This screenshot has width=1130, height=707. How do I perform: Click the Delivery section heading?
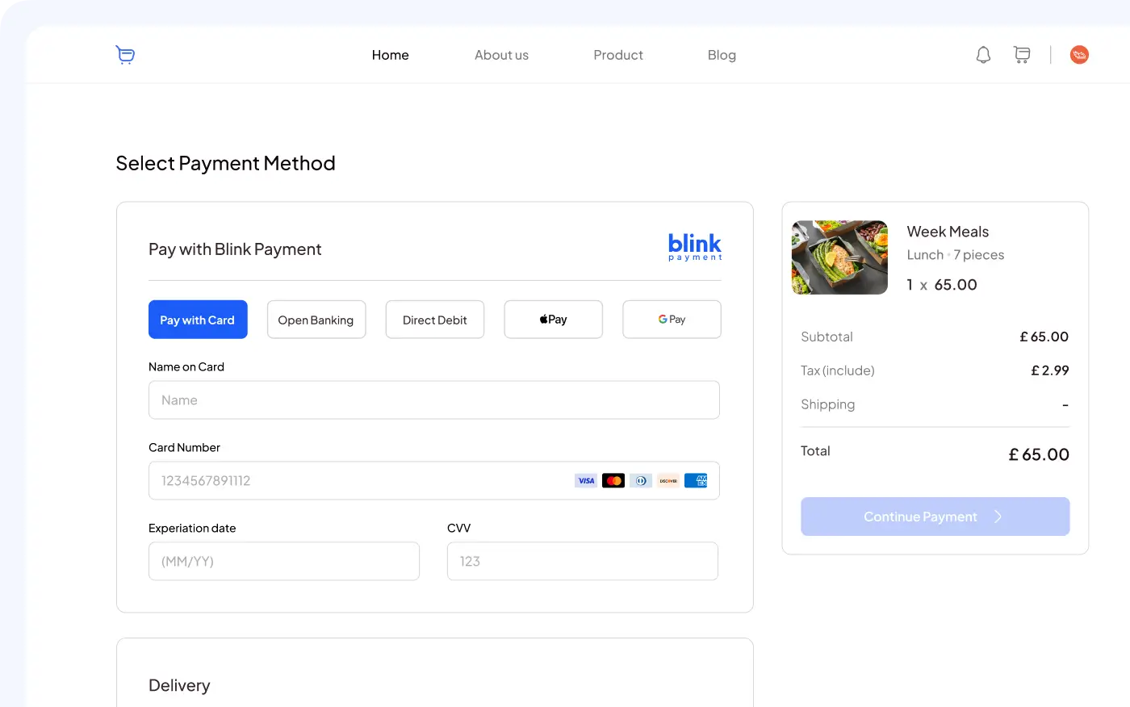[x=179, y=685]
